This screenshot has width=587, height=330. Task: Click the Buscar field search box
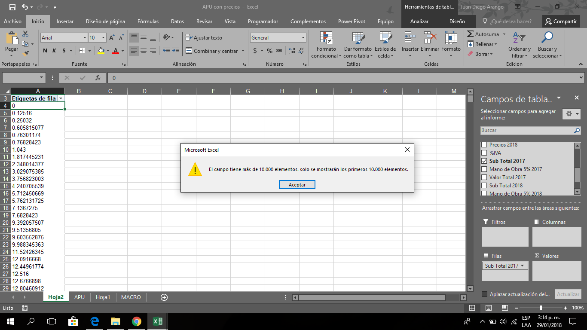point(531,130)
